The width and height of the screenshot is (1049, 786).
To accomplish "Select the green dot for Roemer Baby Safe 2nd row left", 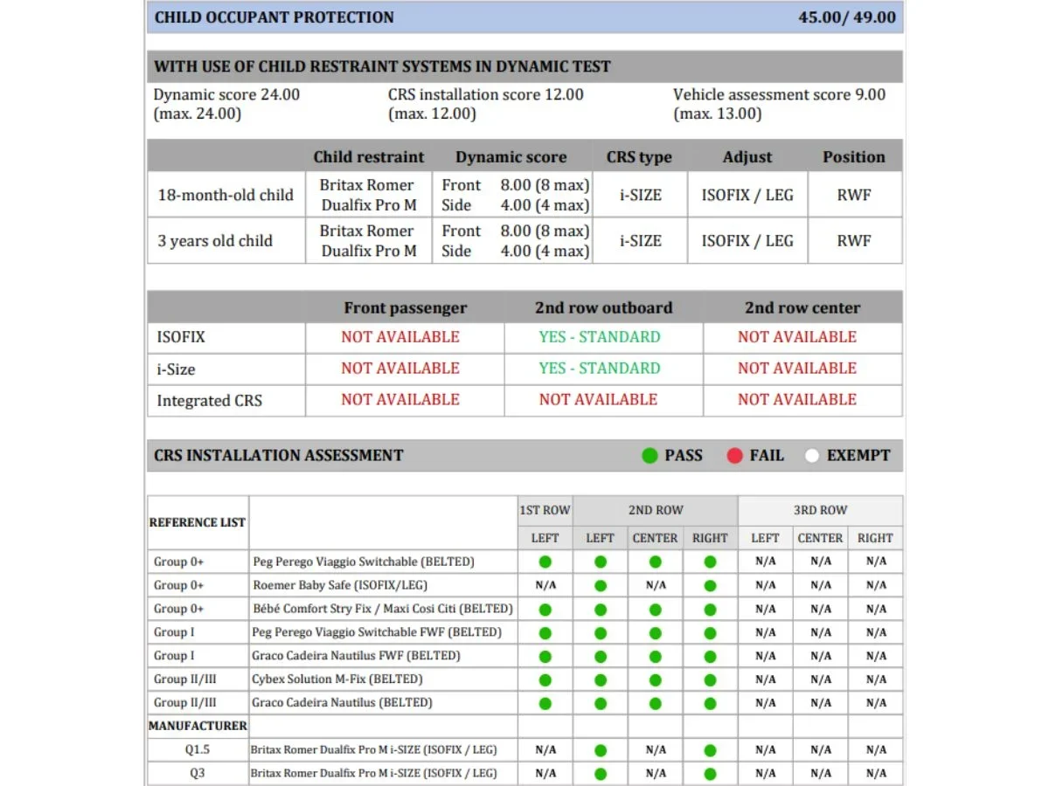I will pos(600,585).
